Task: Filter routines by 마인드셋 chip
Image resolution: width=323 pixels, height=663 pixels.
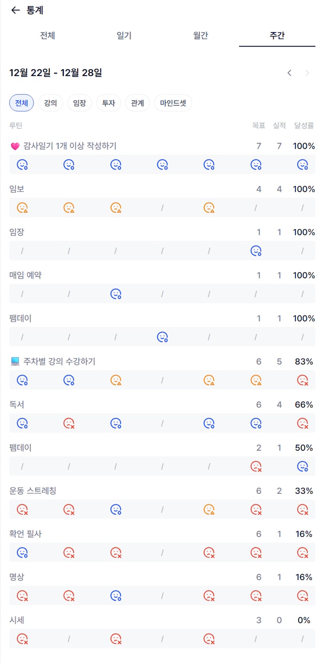Action: [173, 103]
